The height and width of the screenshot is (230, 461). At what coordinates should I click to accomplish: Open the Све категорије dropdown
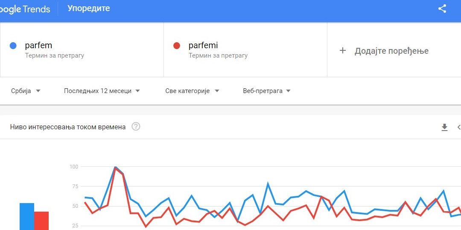coord(192,91)
